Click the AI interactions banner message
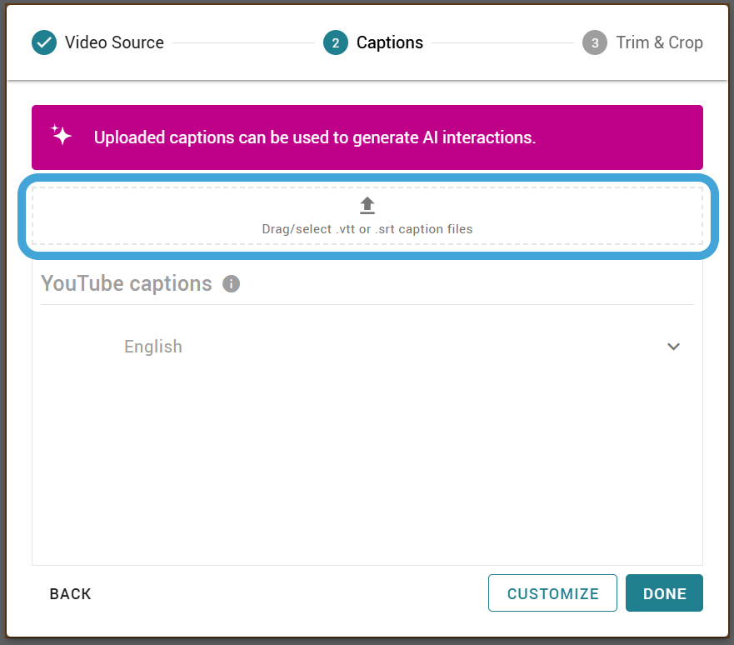The image size is (734, 645). [315, 137]
